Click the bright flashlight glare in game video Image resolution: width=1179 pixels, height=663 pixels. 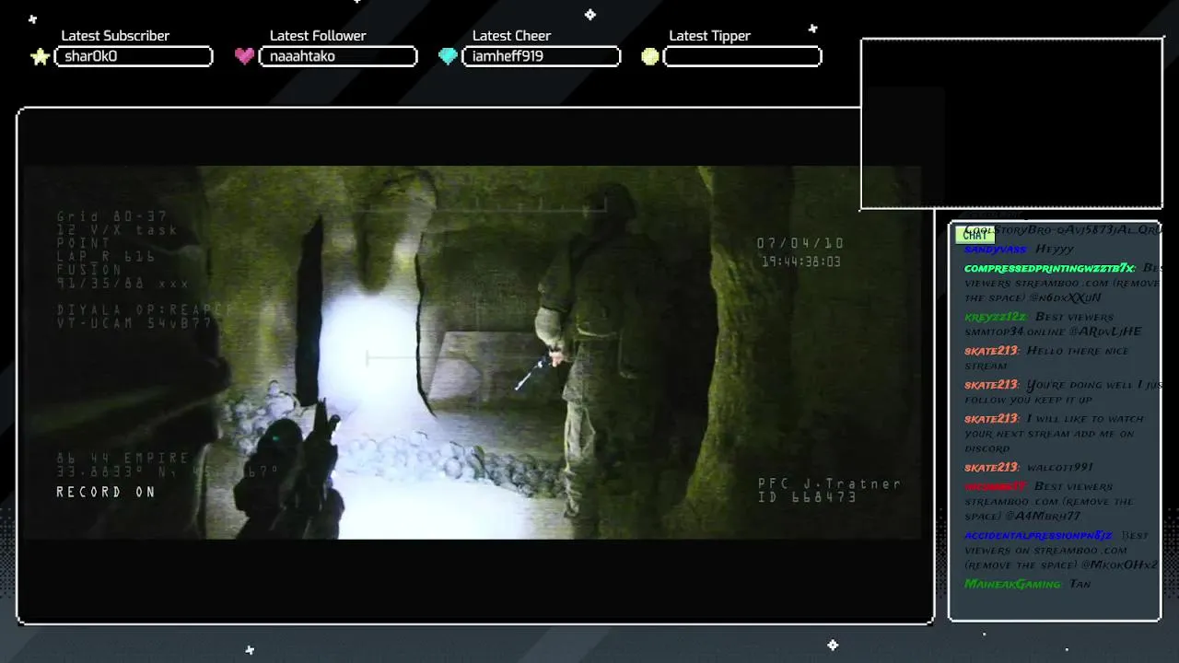click(x=368, y=368)
